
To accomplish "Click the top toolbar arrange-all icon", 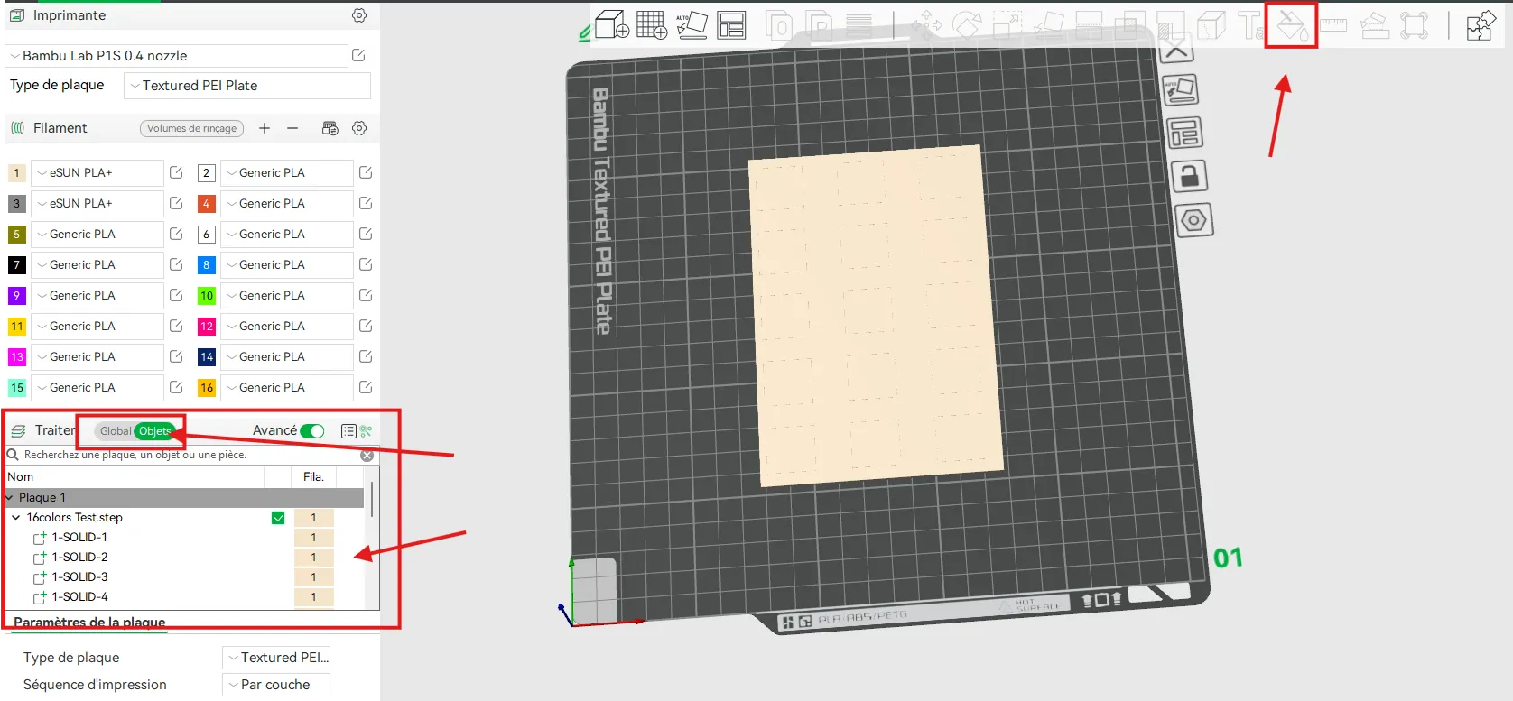I will [x=731, y=25].
